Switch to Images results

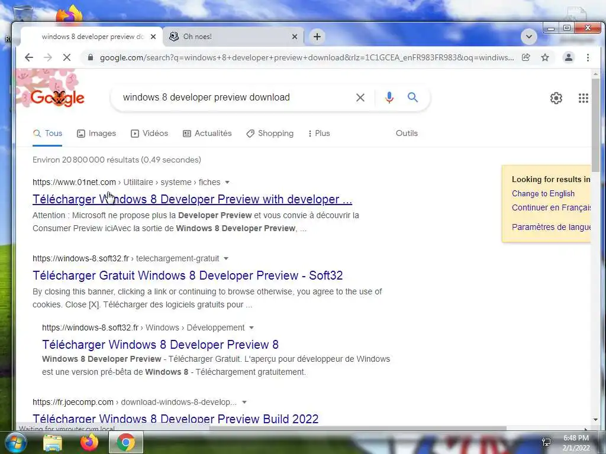coord(96,134)
